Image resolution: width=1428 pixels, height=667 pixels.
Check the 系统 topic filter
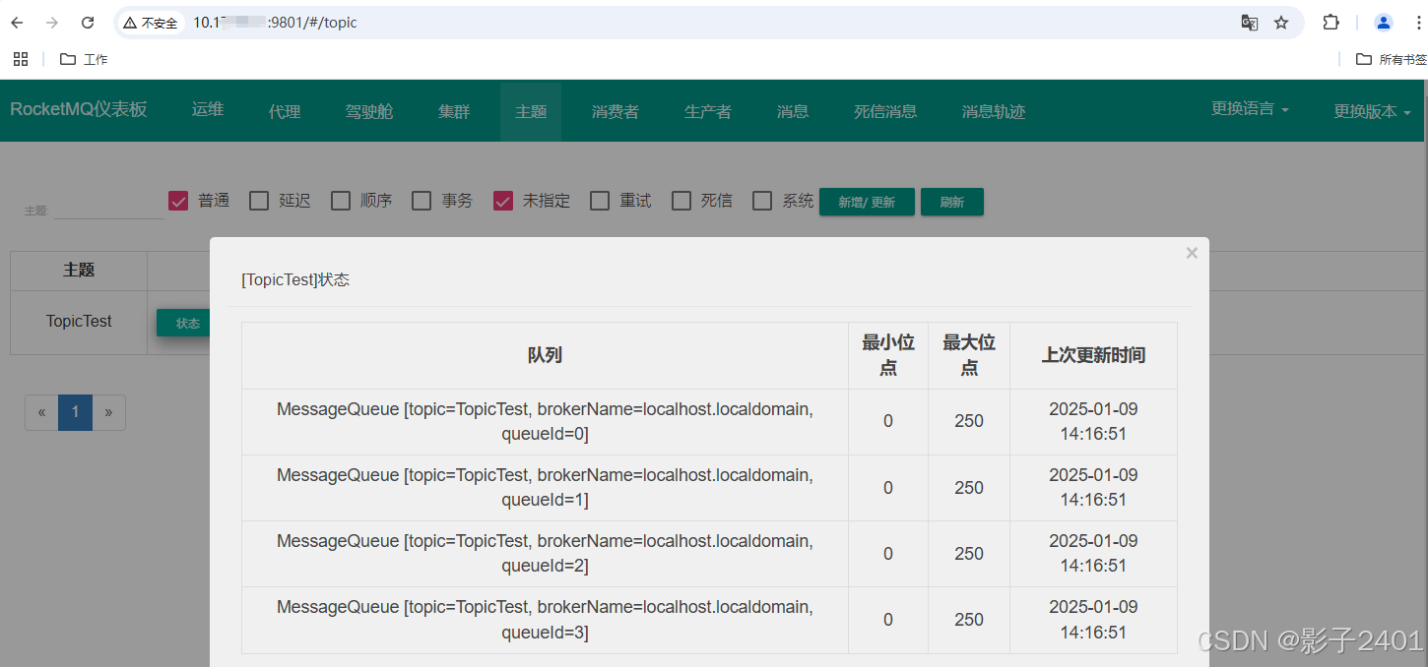coord(761,200)
